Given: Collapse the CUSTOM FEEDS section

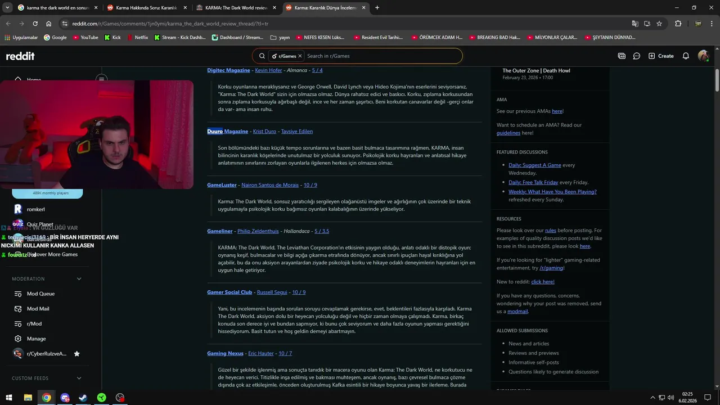Looking at the screenshot, I should pos(79,379).
